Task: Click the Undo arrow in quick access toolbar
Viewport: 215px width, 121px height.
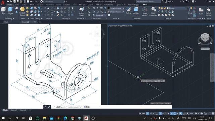Action: tap(31, 1)
